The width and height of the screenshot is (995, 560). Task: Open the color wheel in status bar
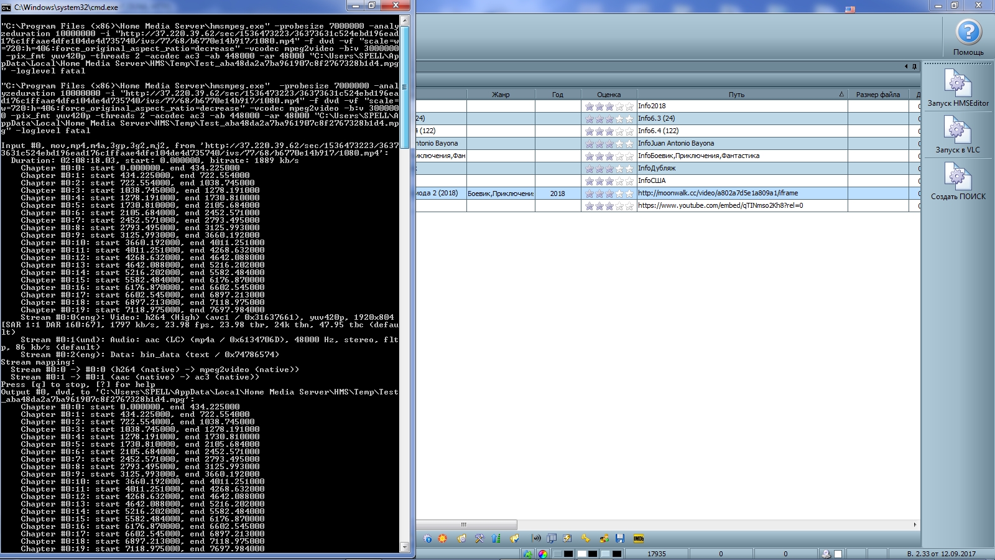pos(543,554)
